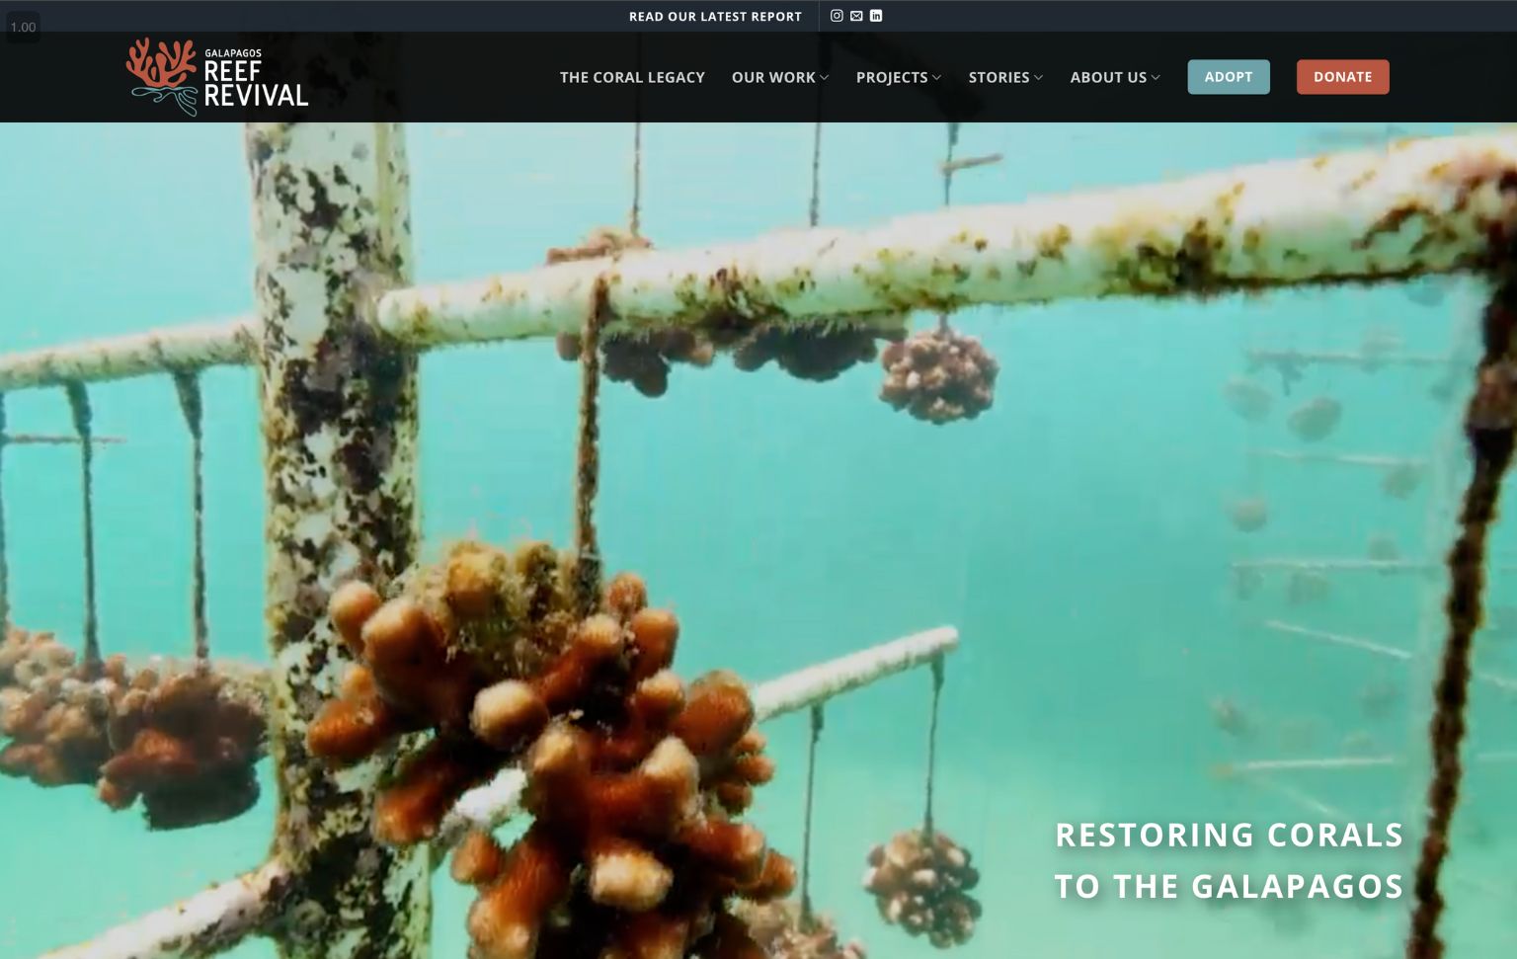The width and height of the screenshot is (1517, 959).
Task: Expand the About Us menu
Action: pyautogui.click(x=1115, y=77)
